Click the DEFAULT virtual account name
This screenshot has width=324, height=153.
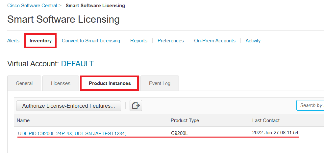[x=77, y=64]
